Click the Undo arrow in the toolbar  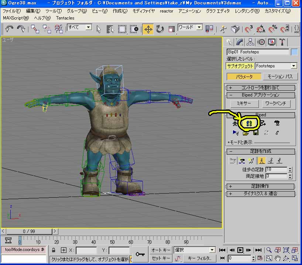(x=9, y=29)
